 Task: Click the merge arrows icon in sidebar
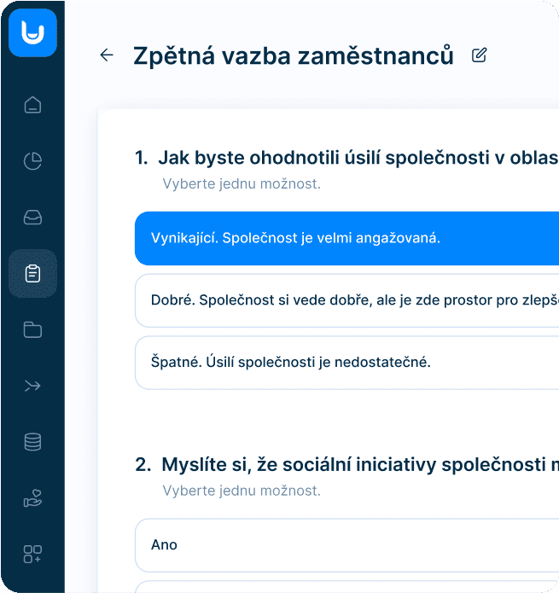click(x=32, y=386)
